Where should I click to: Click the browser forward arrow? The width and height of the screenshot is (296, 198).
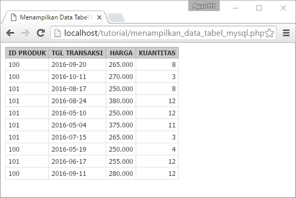[x=25, y=33]
